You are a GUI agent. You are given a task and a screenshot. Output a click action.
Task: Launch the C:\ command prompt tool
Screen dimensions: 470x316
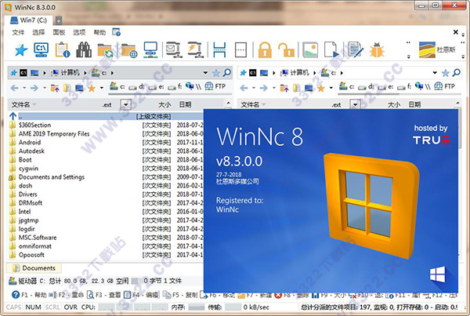41,50
